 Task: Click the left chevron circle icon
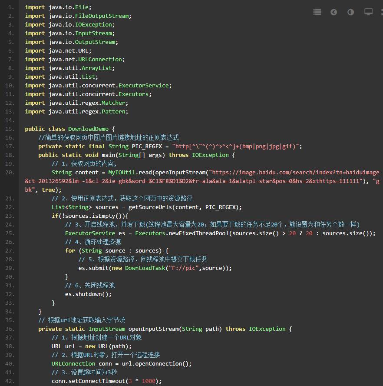[x=333, y=12]
